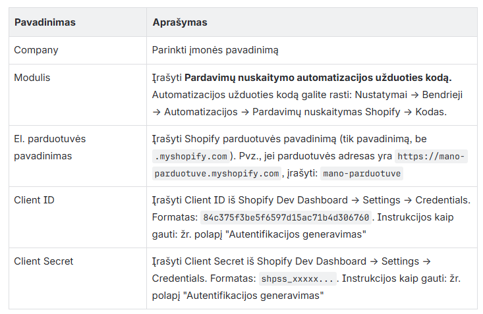Click the arrow before Credentials in Client ID row
Image resolution: width=483 pixels, height=314 pixels.
click(x=408, y=200)
